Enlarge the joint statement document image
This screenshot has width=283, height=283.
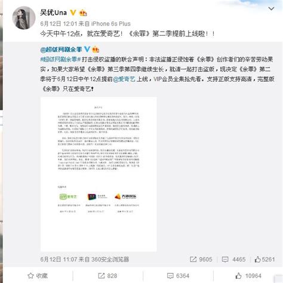coord(99,174)
